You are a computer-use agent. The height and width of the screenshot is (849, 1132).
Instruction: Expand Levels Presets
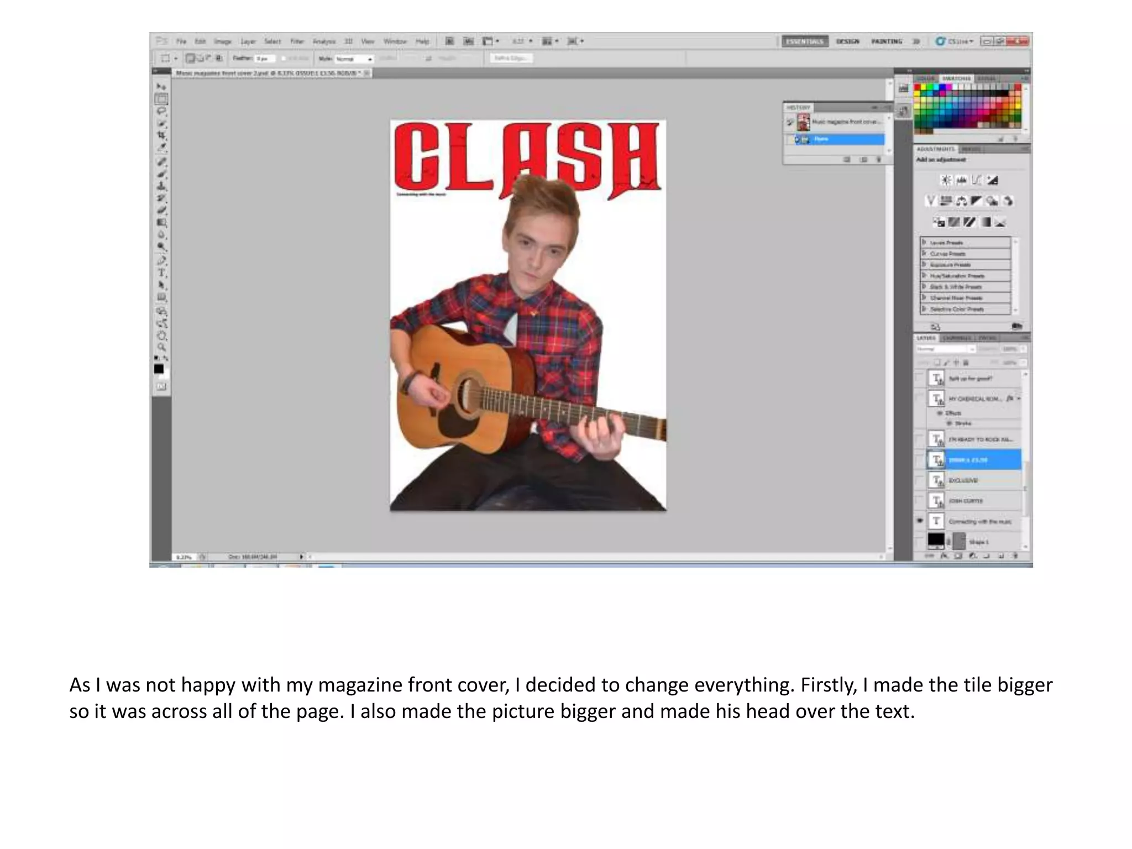924,243
